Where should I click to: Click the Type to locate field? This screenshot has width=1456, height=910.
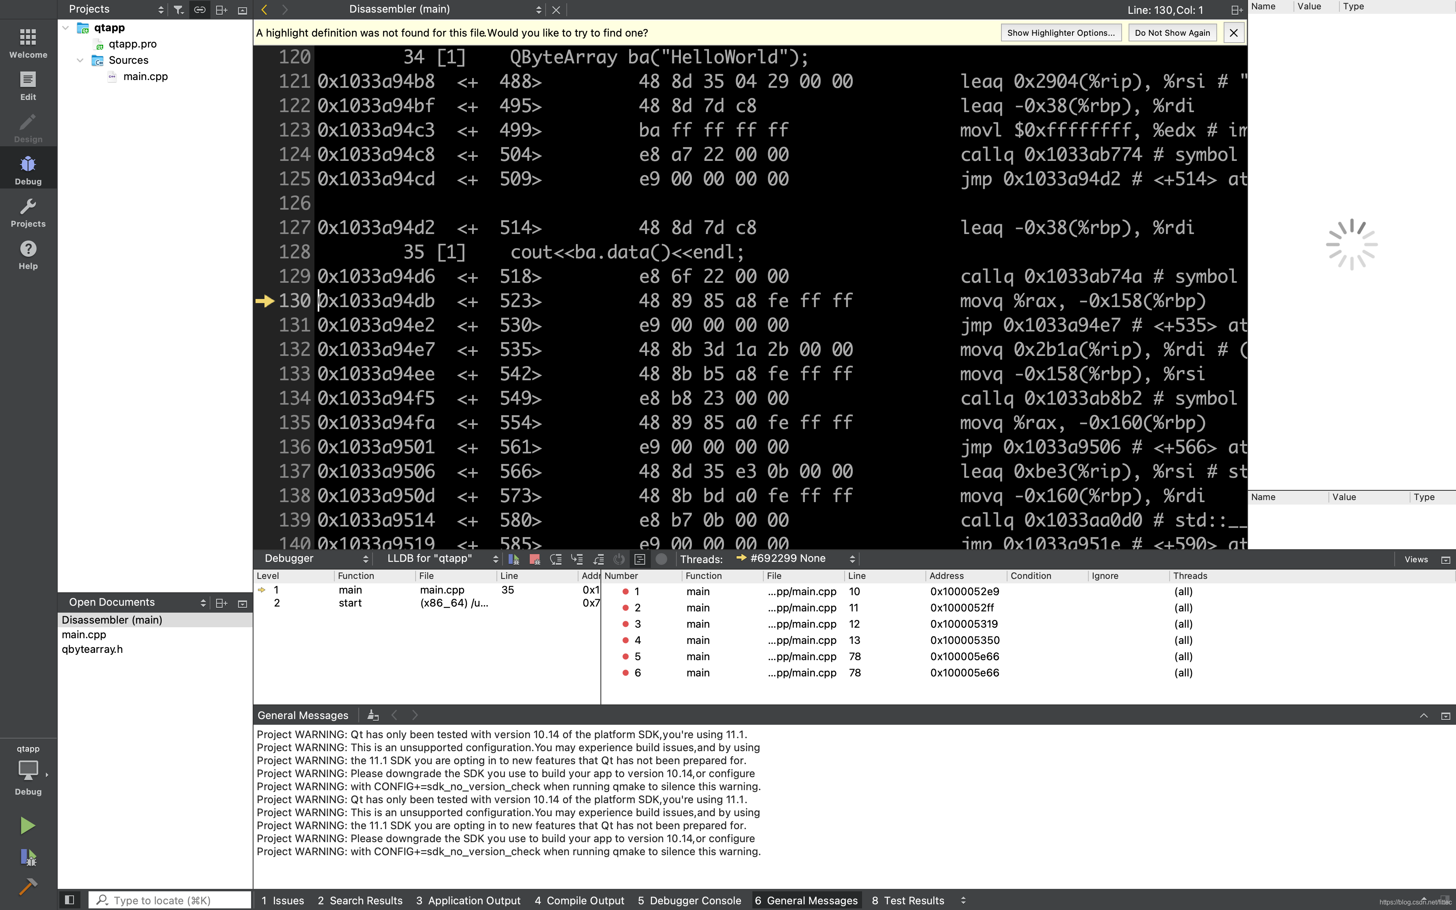coord(170,900)
